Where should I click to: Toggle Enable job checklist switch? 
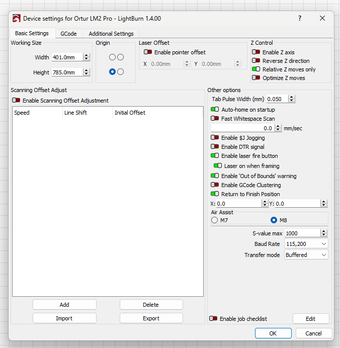[213, 319]
